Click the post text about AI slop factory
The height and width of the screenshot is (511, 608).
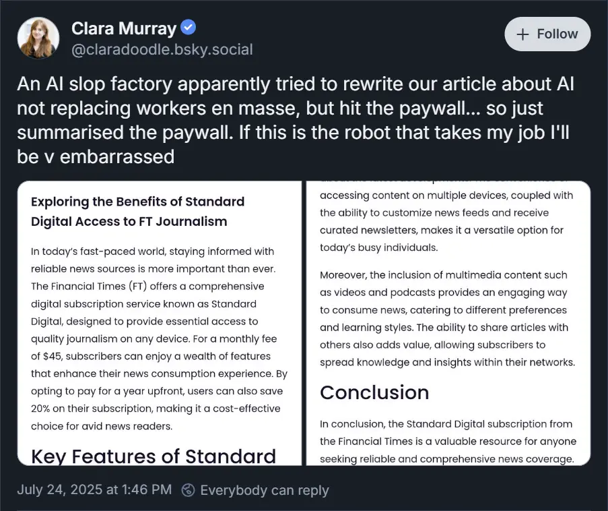coord(296,121)
